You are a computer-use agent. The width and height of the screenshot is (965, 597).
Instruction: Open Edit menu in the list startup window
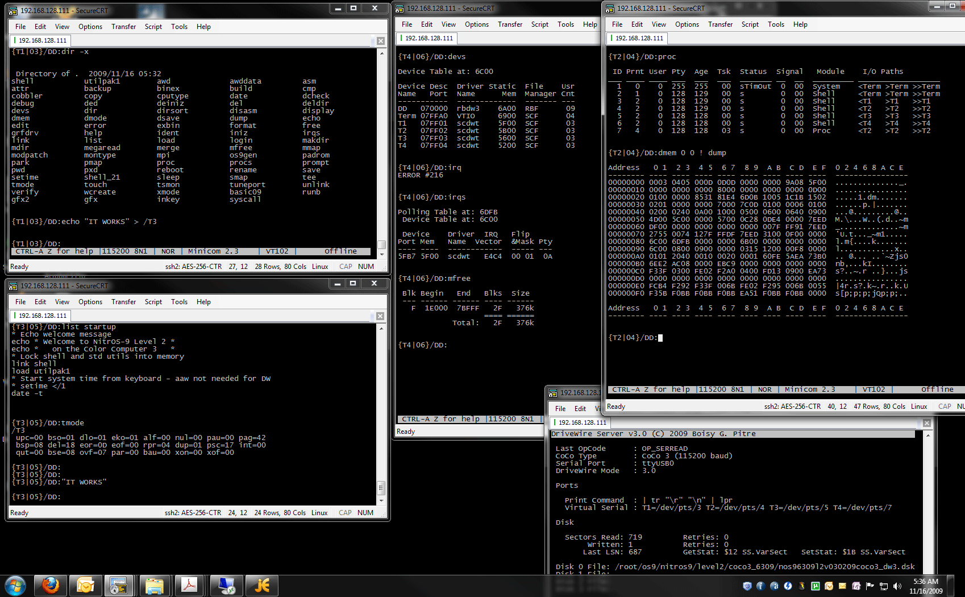[40, 302]
